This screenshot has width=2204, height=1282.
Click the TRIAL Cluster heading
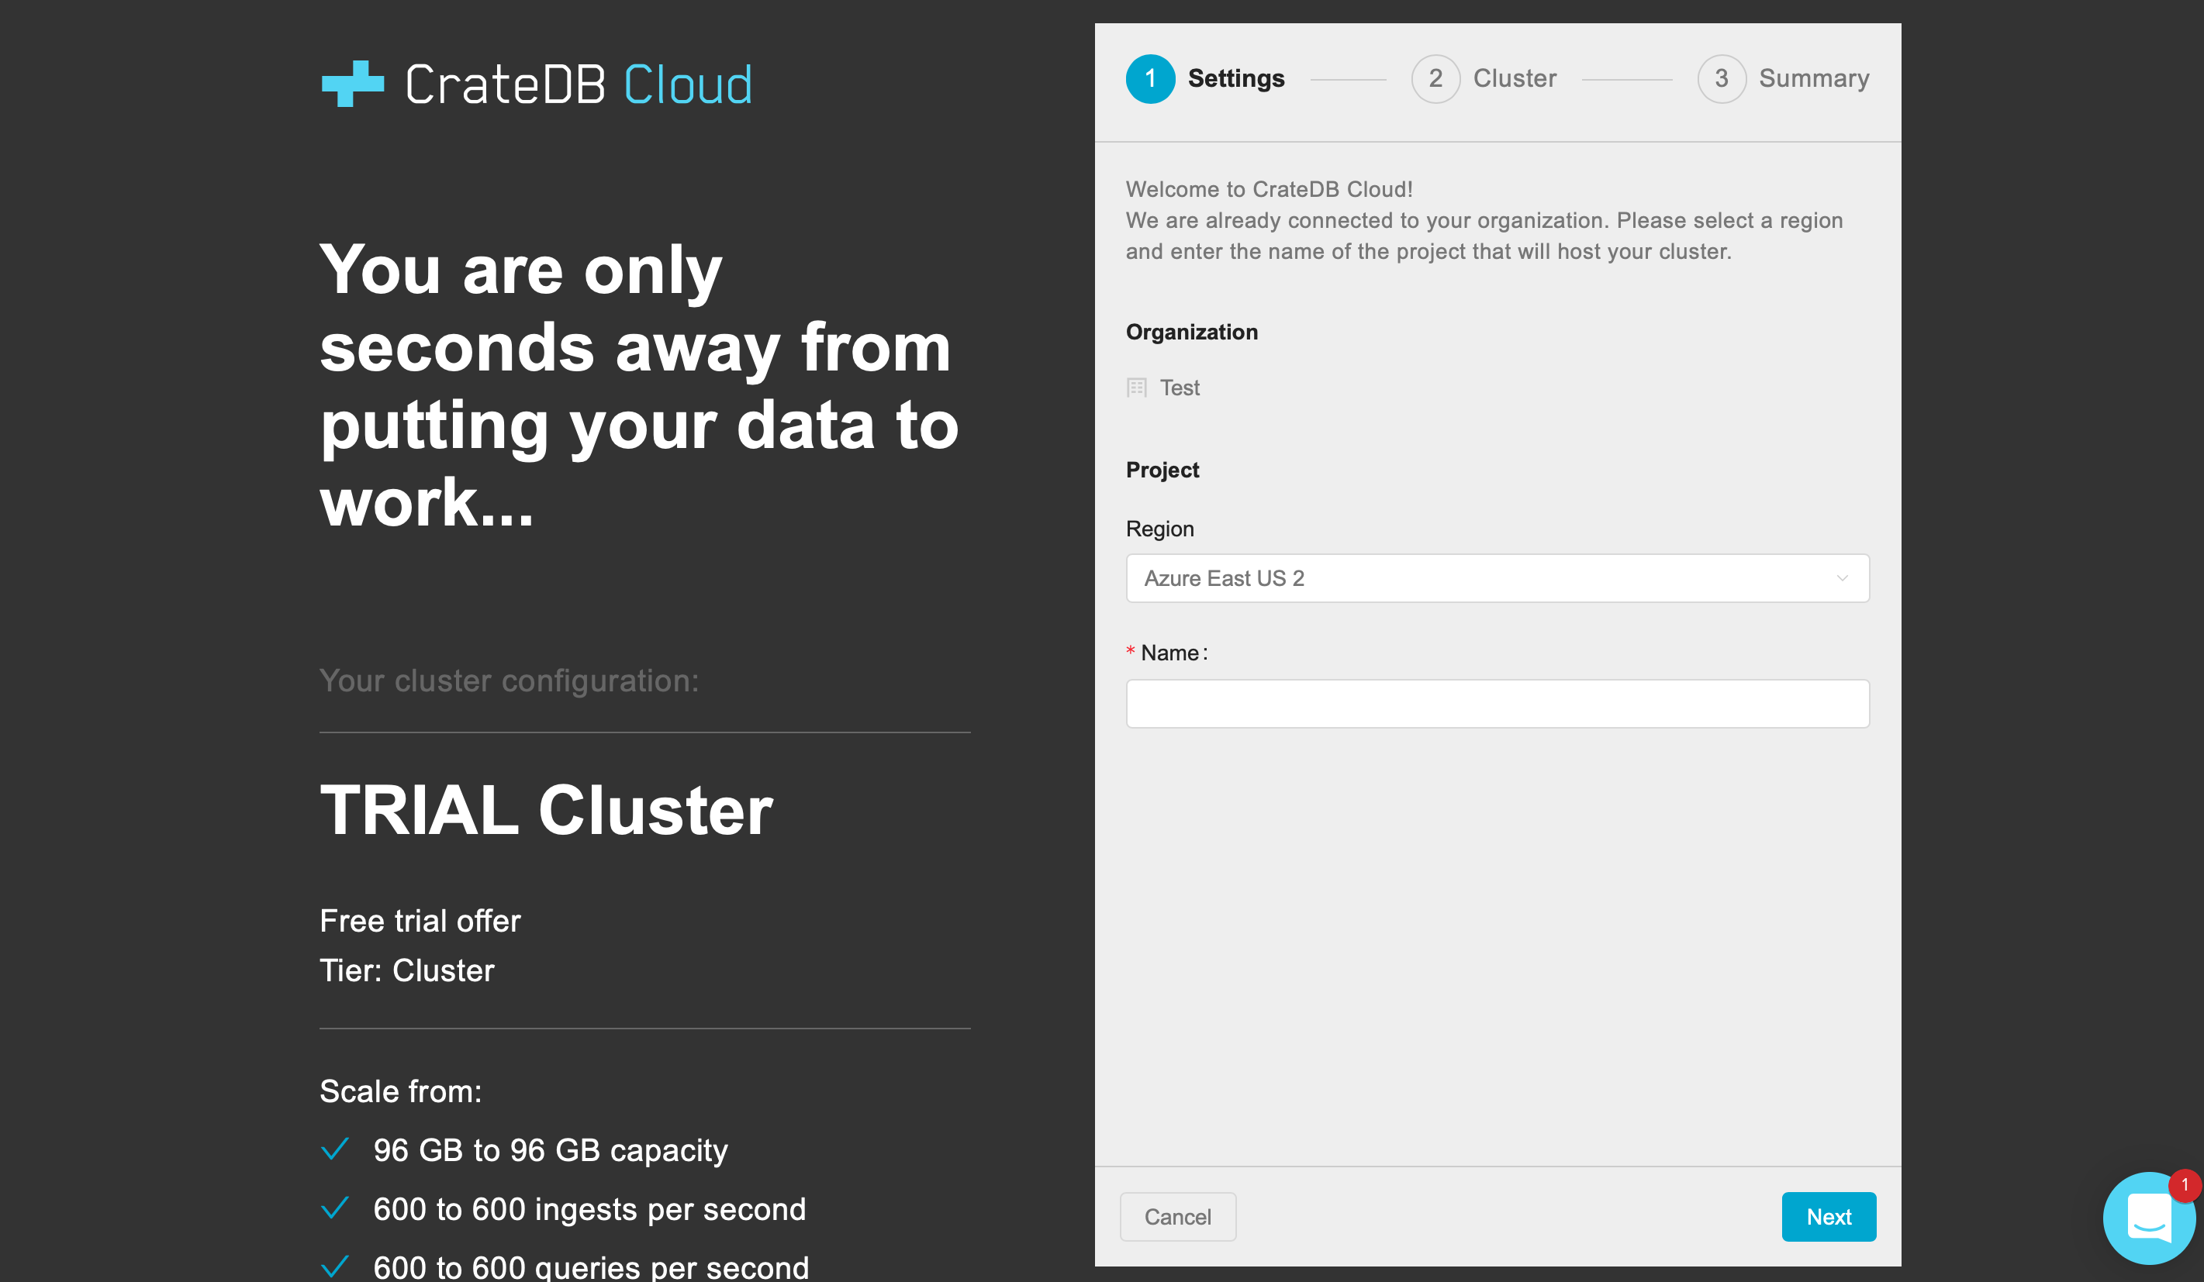point(546,810)
